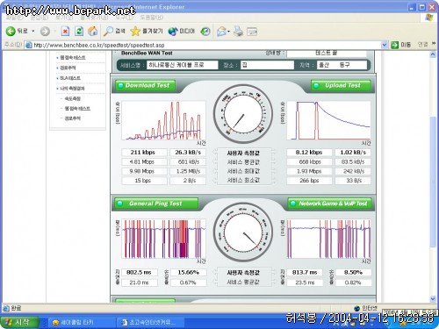Open the top-level 웹 접속 테스트 sidebar link
439x329 pixels.
click(73, 58)
